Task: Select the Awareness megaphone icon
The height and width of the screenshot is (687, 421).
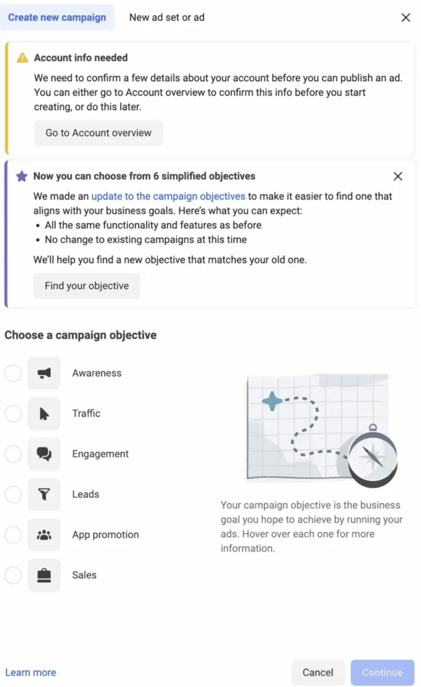Action: (x=44, y=373)
